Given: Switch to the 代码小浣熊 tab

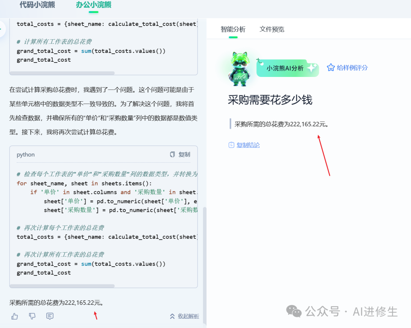Looking at the screenshot, I should pos(37,5).
